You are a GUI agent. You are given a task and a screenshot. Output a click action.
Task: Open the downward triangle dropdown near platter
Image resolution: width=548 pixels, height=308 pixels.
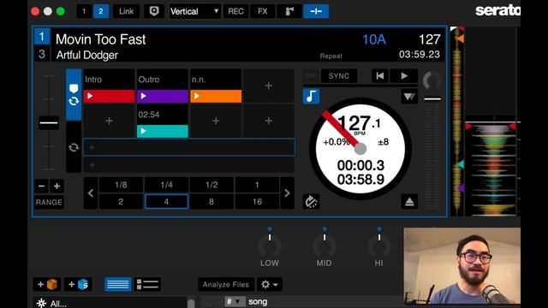(409, 96)
